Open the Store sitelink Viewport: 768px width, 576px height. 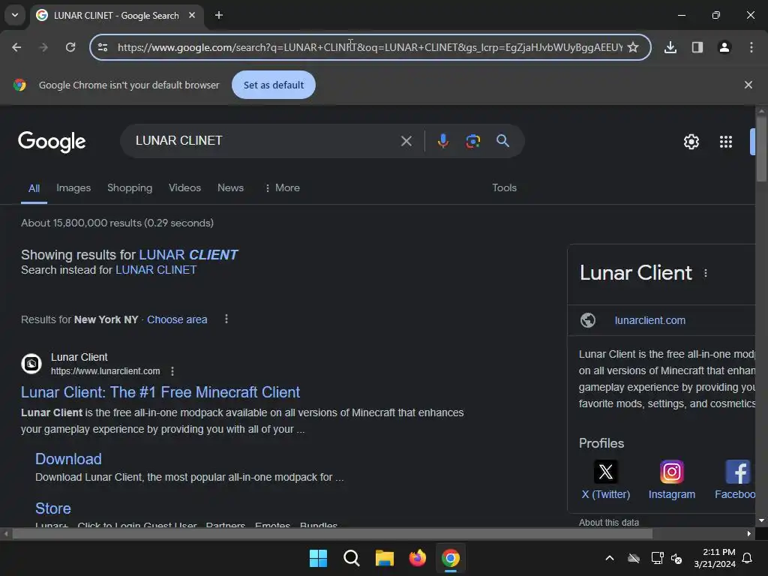53,508
